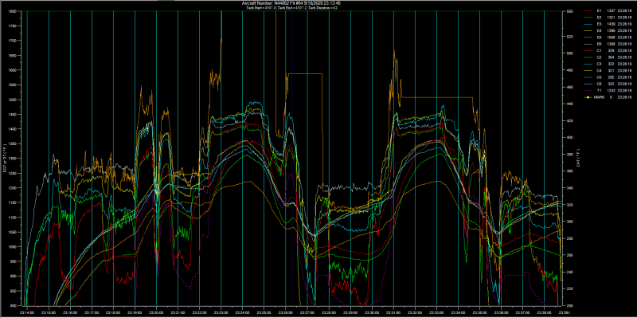
Task: Click the EGT or TIT left axis title
Action: coord(5,158)
